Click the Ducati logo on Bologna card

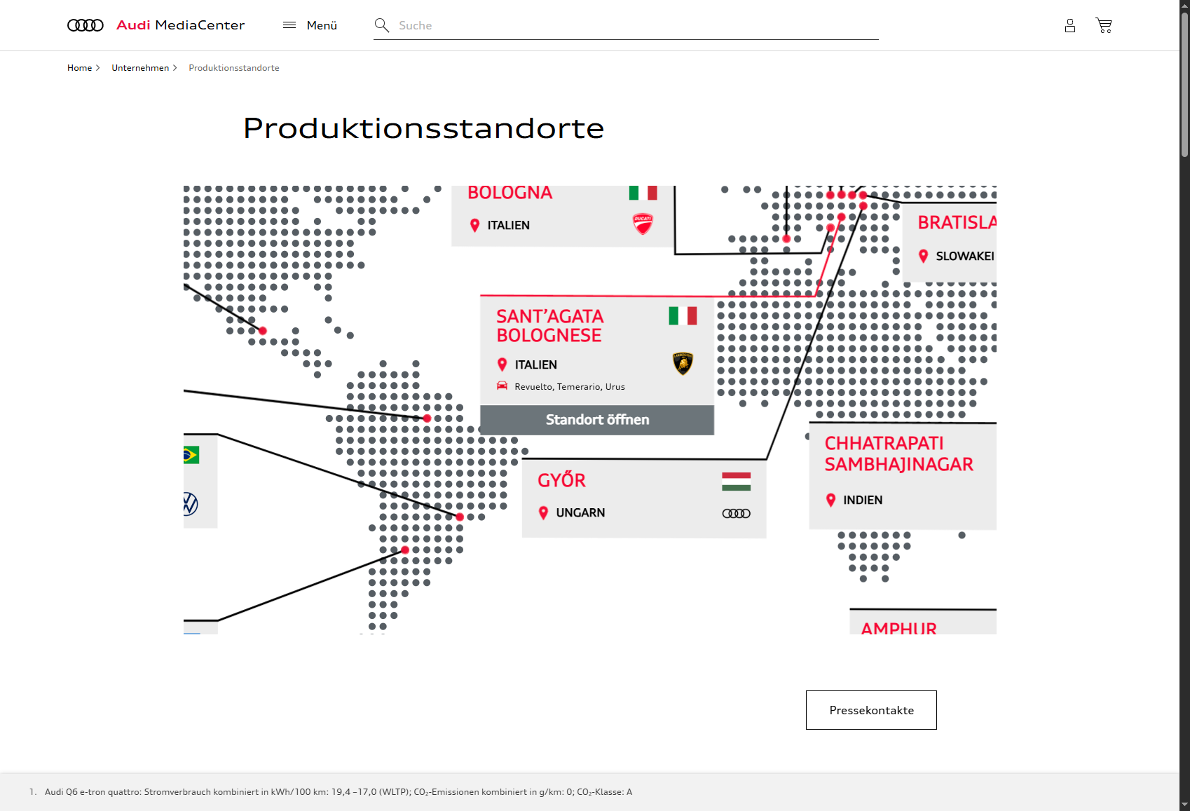pyautogui.click(x=643, y=224)
